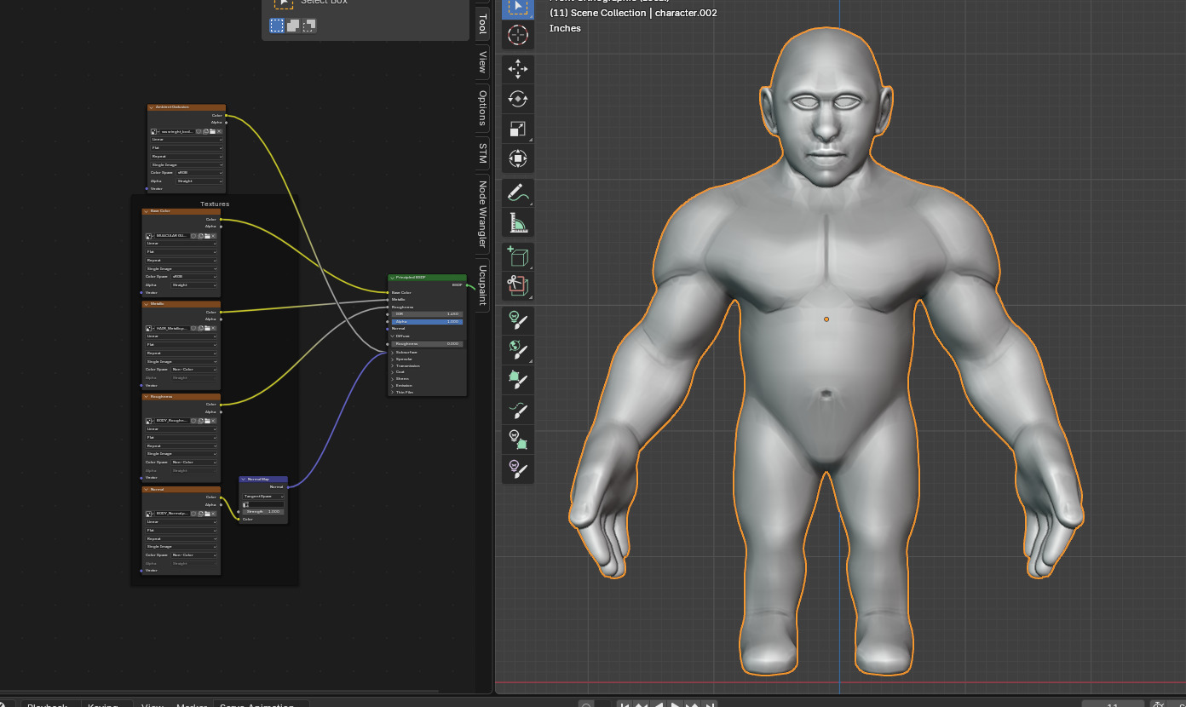Select the Add Cube tool
This screenshot has width=1186, height=707.
click(x=517, y=256)
